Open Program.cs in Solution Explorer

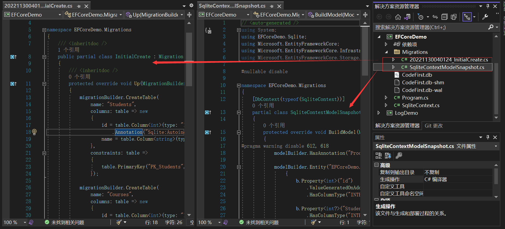pyautogui.click(x=415, y=98)
